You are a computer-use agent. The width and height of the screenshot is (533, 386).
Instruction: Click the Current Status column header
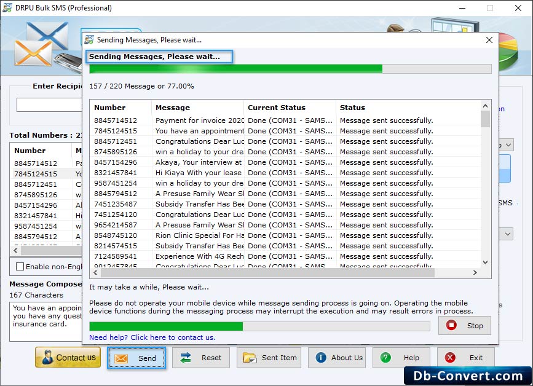tap(290, 108)
